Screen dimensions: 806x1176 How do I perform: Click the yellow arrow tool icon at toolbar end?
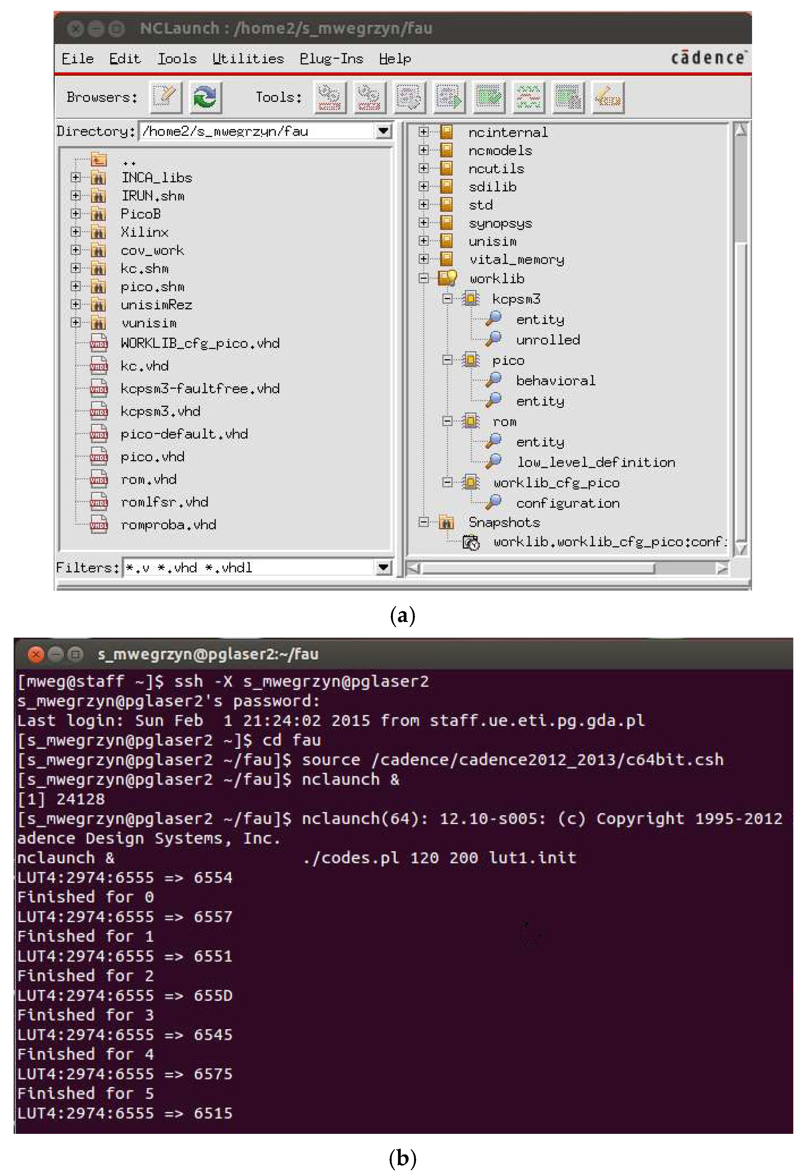(608, 97)
